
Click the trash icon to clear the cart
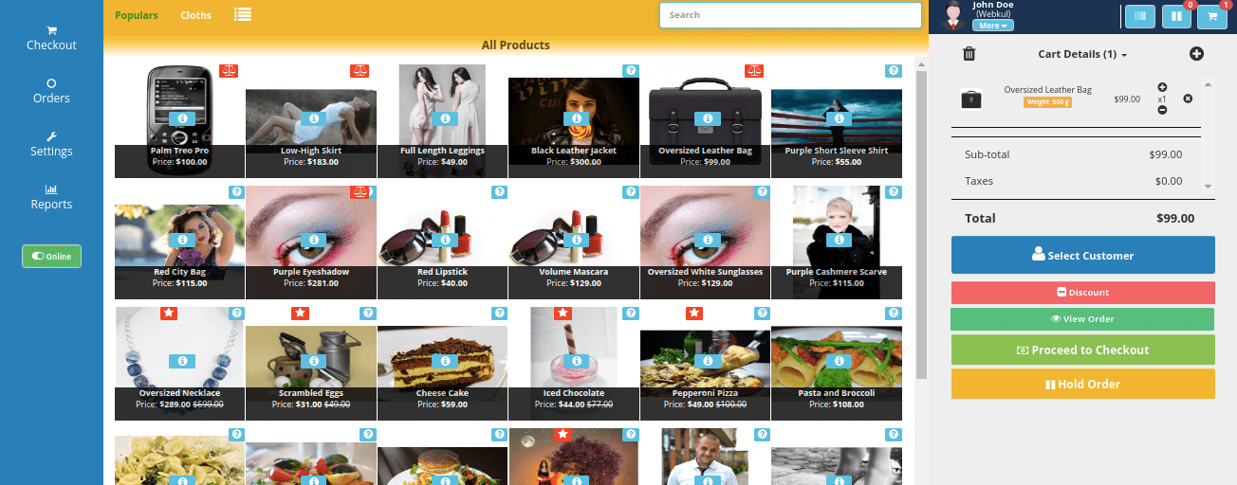(x=969, y=54)
